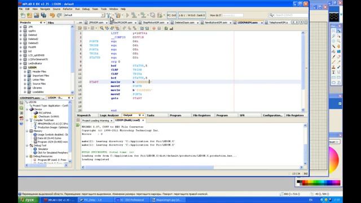Click the Redo toolbar icon
The width and height of the screenshot is (361, 203).
(59, 15)
